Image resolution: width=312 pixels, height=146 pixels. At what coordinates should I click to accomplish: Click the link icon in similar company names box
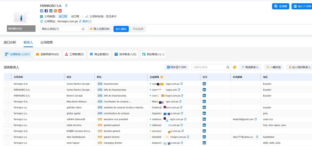pos(83,29)
